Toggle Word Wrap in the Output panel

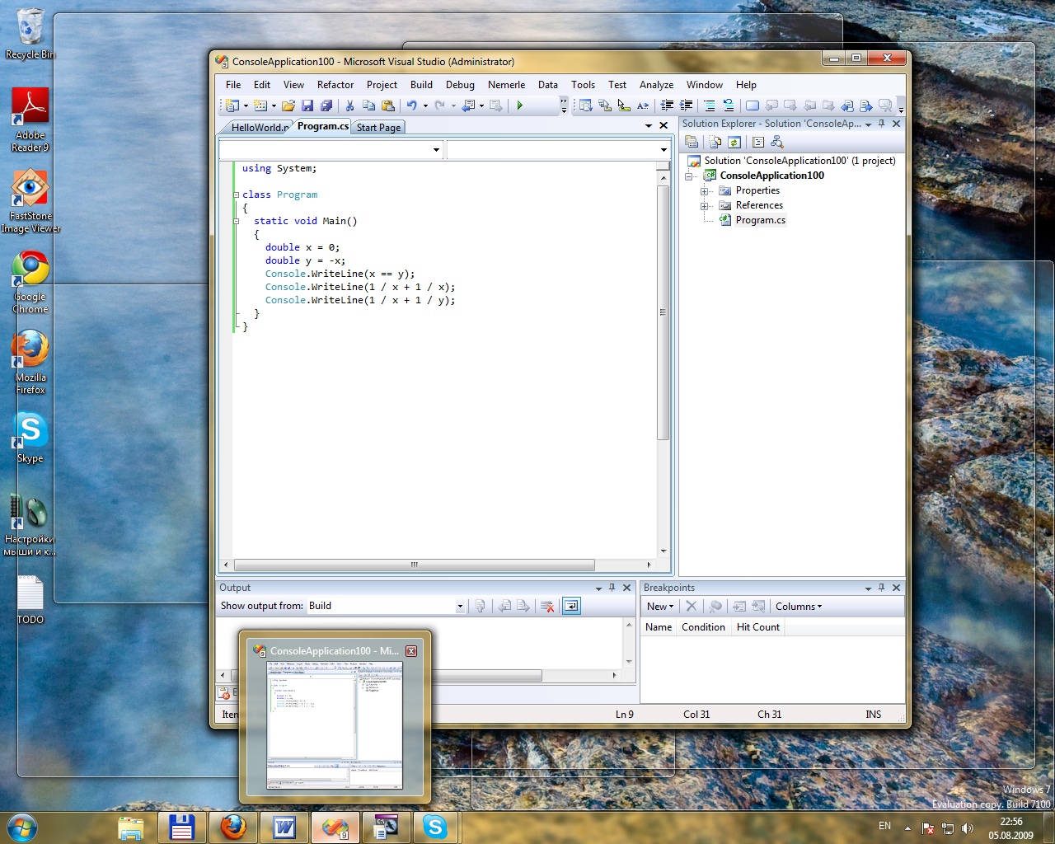click(571, 607)
